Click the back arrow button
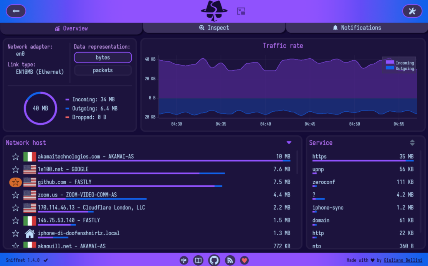This screenshot has height=266, width=428. pos(16,11)
